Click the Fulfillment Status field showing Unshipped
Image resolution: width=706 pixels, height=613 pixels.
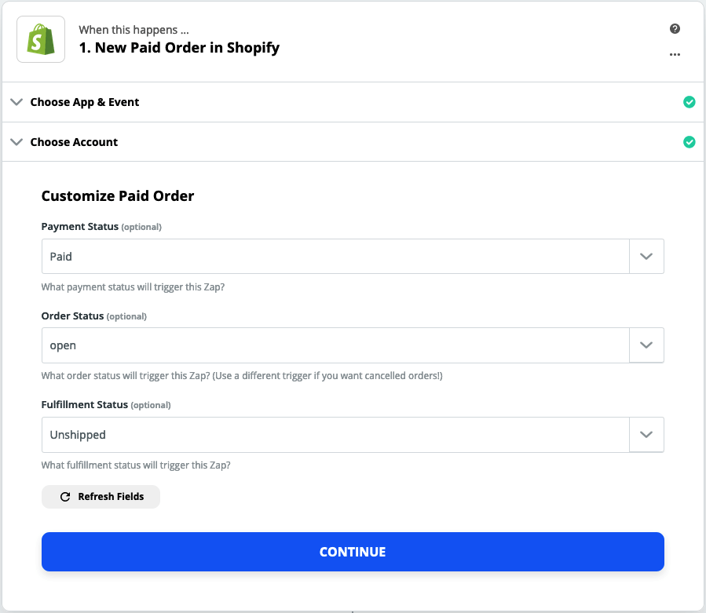click(335, 435)
